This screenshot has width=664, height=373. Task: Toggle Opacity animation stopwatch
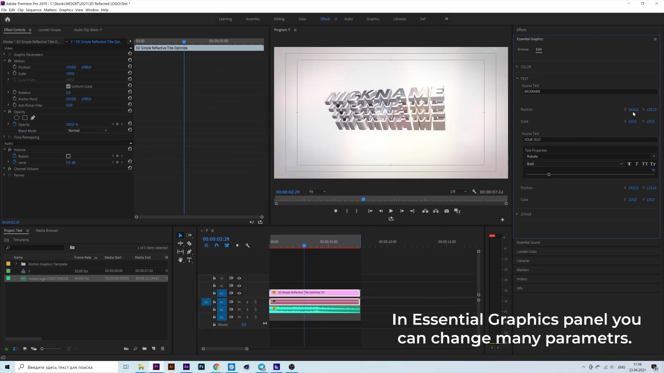coord(15,124)
